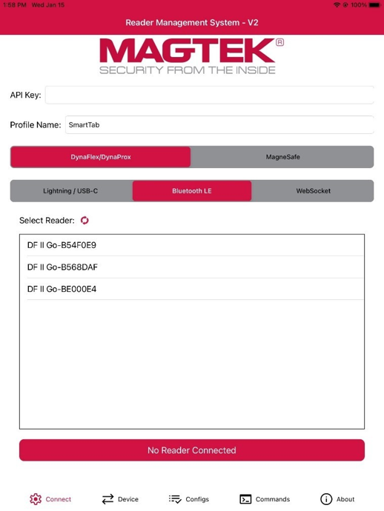Image resolution: width=384 pixels, height=511 pixels.
Task: Switch to the MagneSafe segment
Action: coord(282,157)
